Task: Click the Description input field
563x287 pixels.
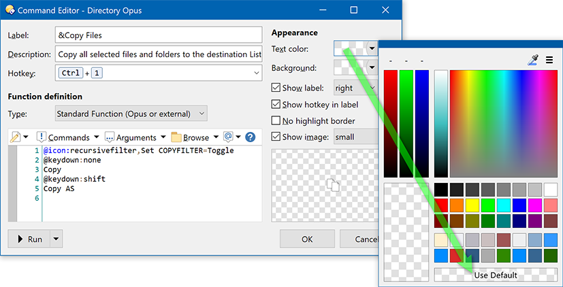Action: coord(159,54)
